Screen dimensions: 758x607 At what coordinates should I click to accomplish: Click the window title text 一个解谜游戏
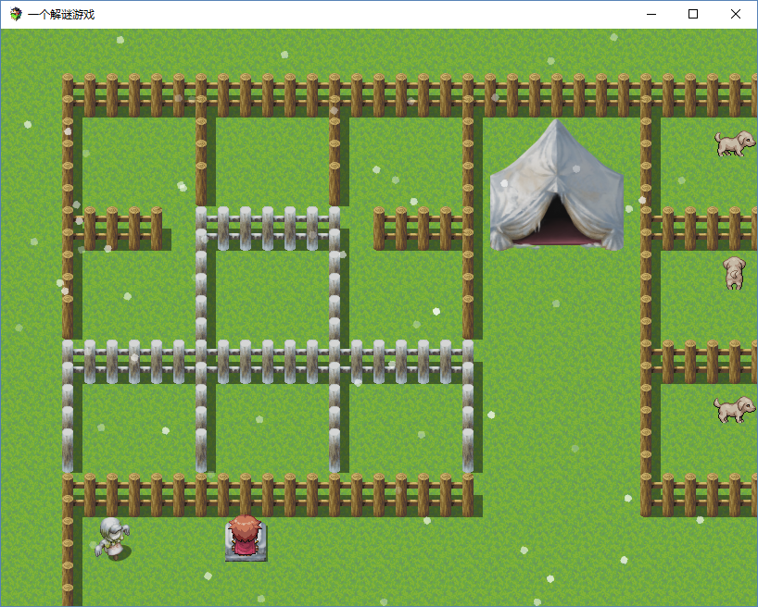61,15
